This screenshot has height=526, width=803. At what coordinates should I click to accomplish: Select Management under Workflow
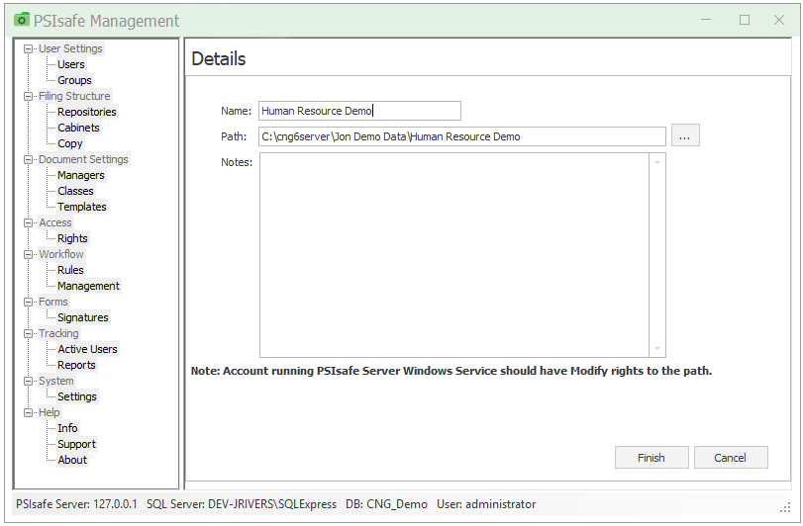coord(88,287)
